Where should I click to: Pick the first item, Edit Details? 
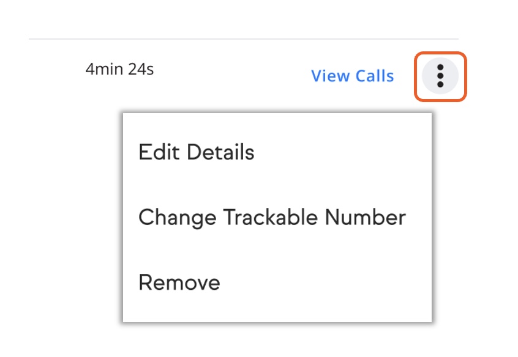point(196,152)
